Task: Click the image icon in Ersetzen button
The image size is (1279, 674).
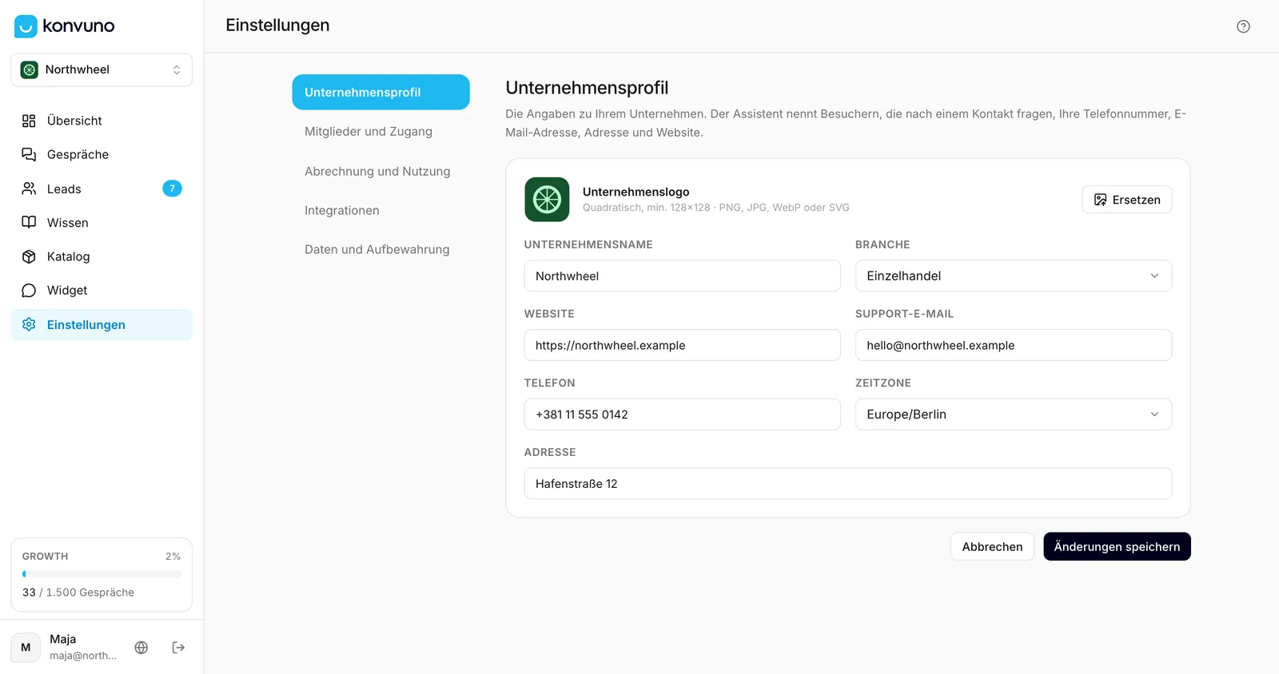Action: tap(1101, 200)
